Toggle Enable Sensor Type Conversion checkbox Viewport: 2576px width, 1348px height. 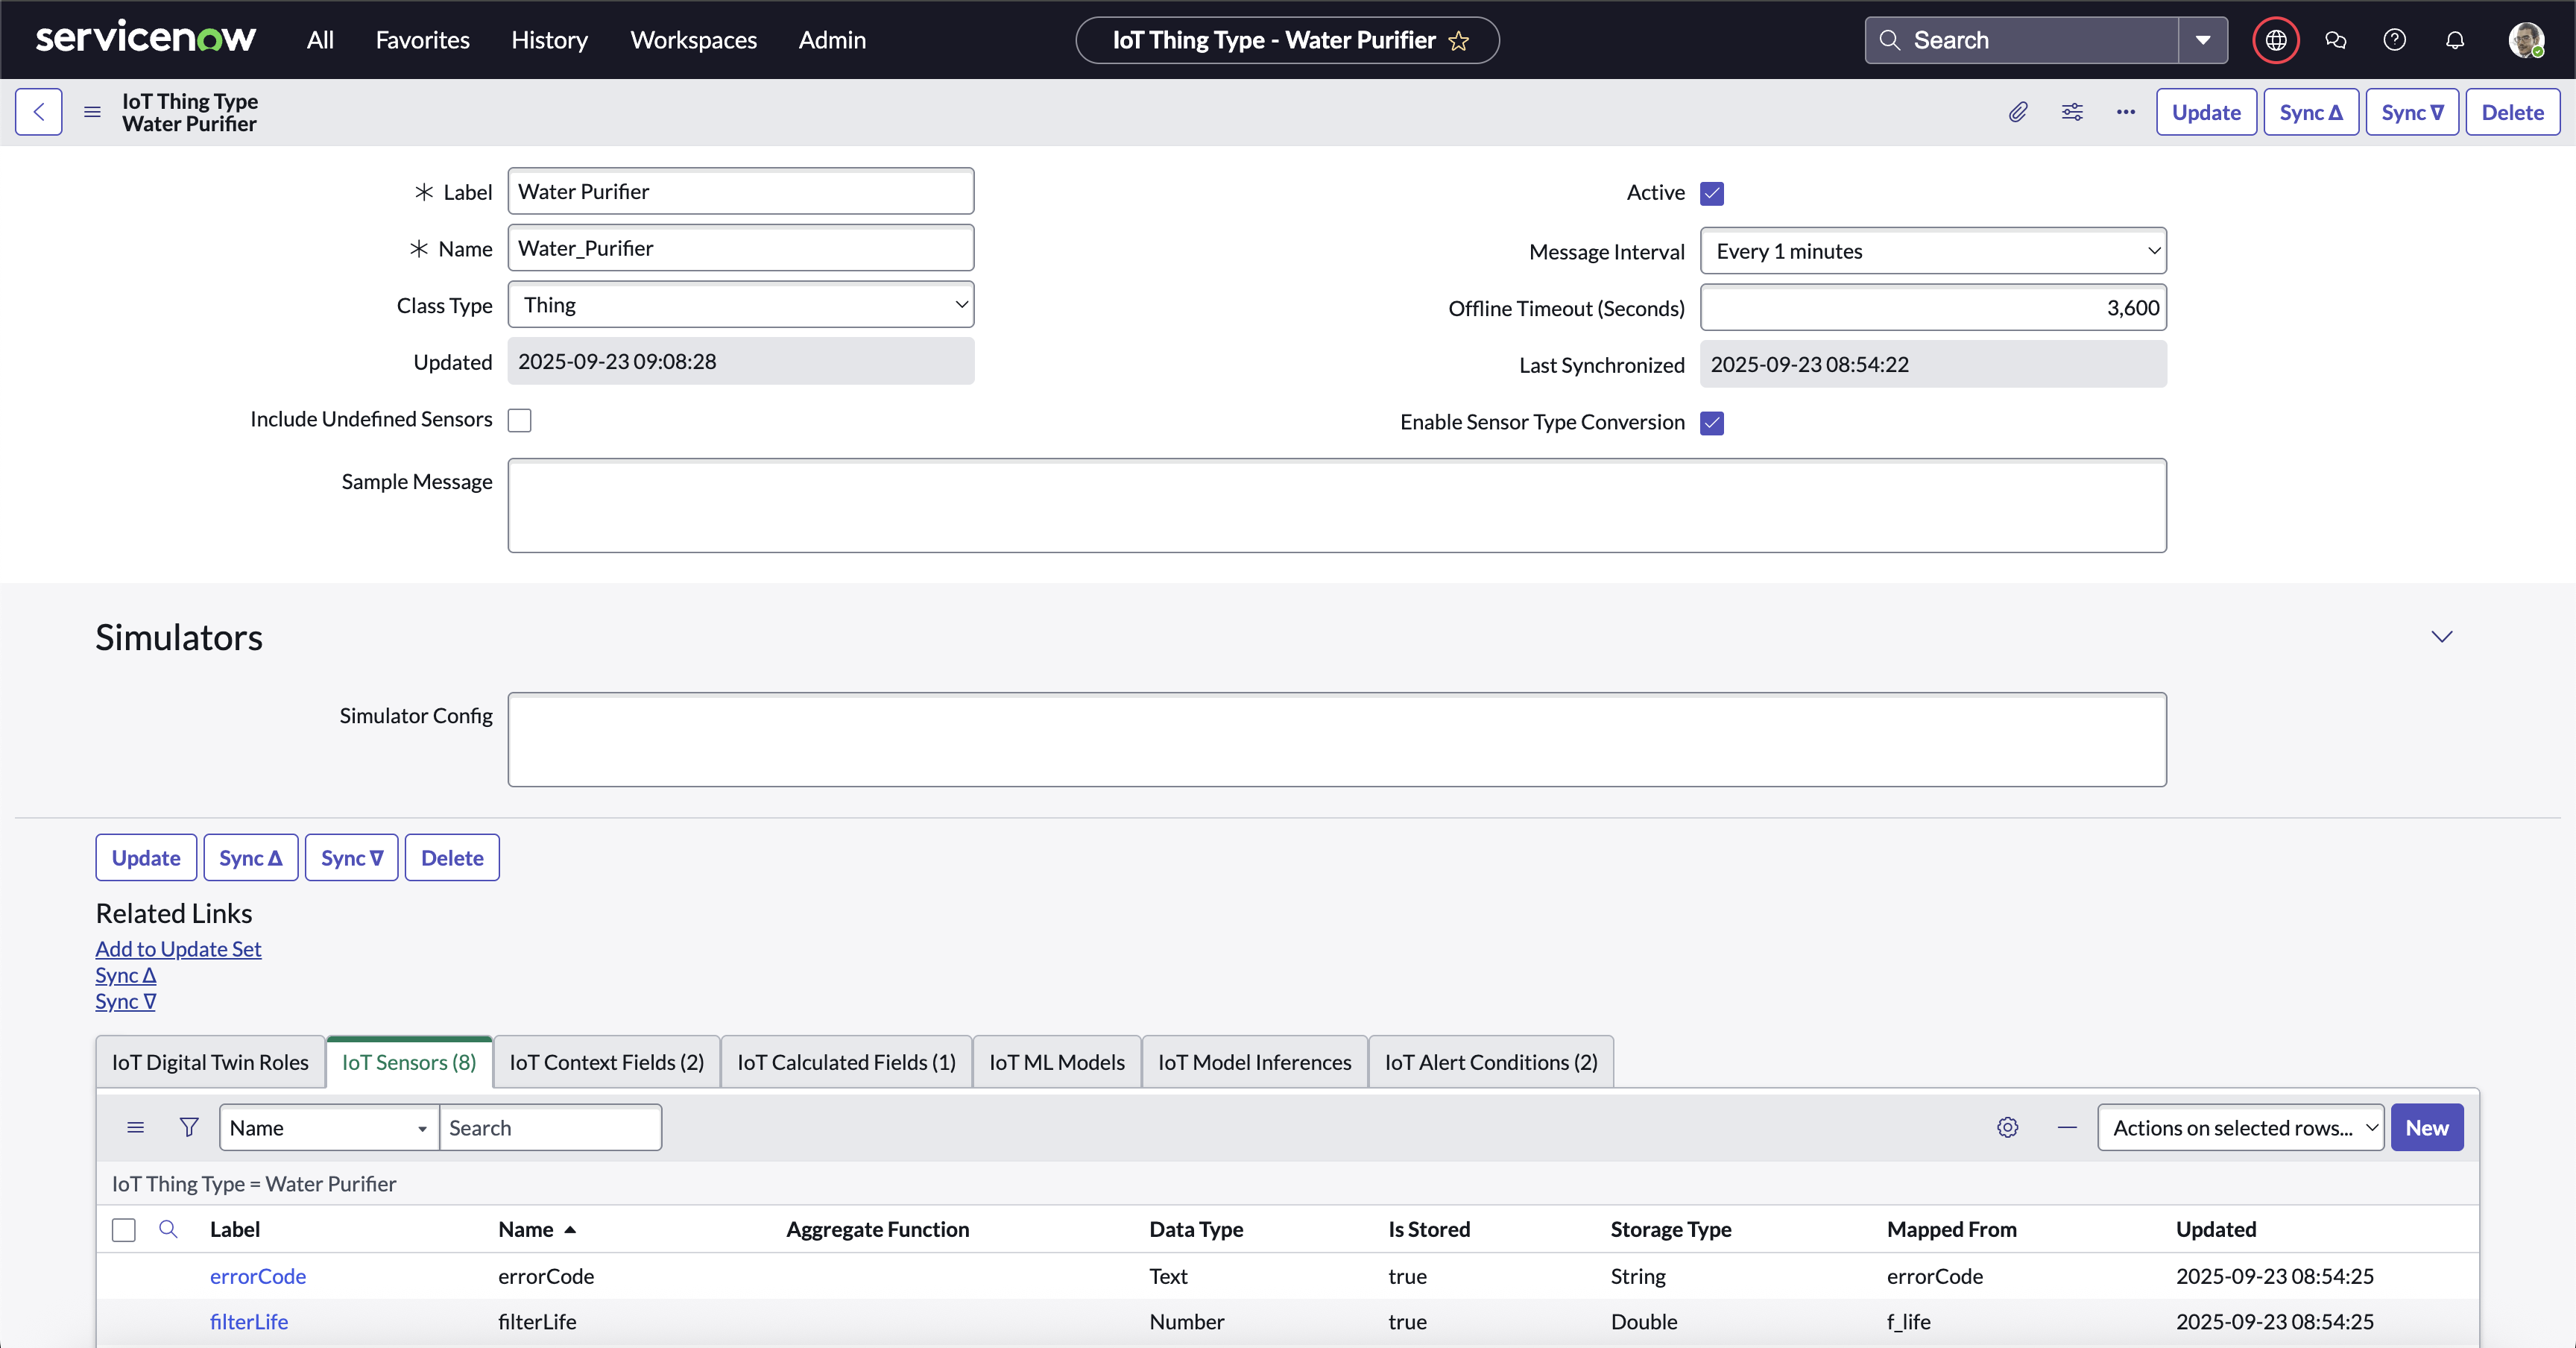pyautogui.click(x=1712, y=423)
